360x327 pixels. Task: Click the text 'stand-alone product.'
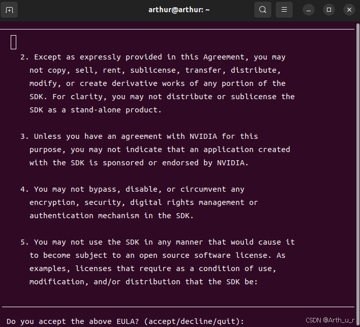click(x=116, y=110)
